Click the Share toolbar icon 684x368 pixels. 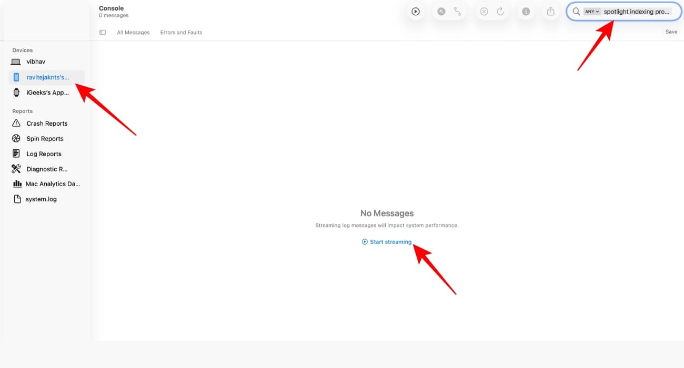click(x=551, y=12)
